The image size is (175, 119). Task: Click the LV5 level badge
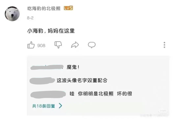click(68, 8)
